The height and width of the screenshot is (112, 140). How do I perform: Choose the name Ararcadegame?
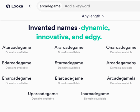coord(69,47)
